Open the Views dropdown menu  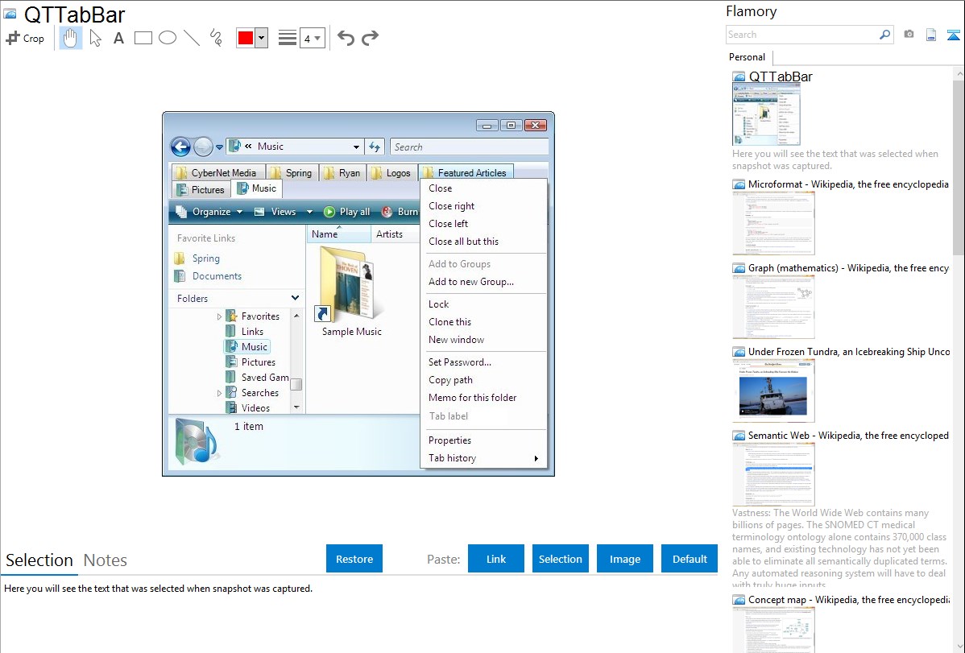(x=283, y=212)
